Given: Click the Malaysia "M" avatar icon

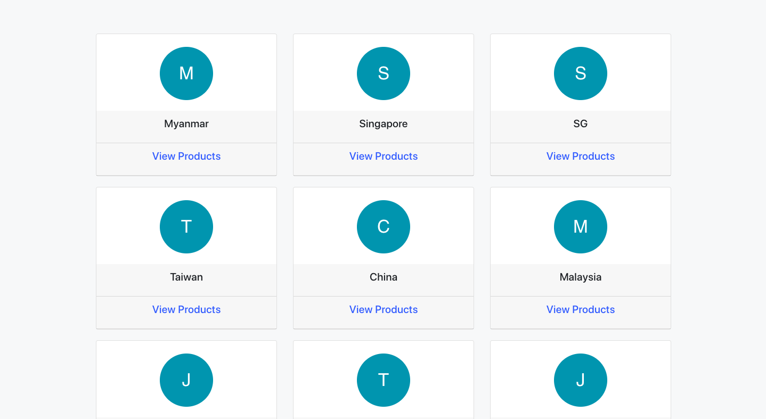Looking at the screenshot, I should 581,227.
